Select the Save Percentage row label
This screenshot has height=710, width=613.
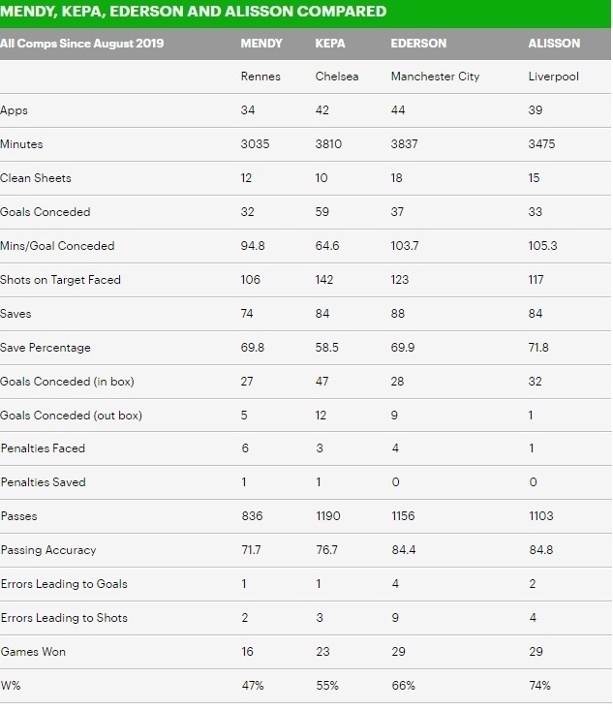coord(46,348)
